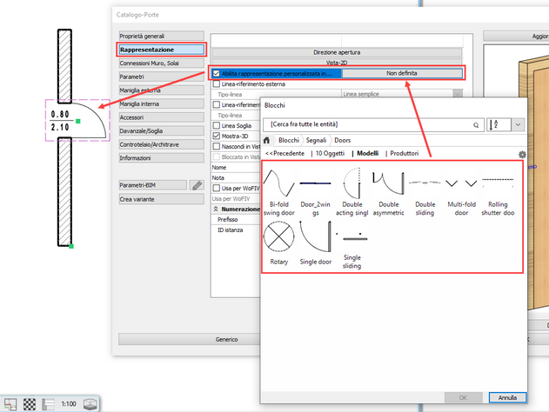Select the Rappresentazione tab

pyautogui.click(x=162, y=50)
